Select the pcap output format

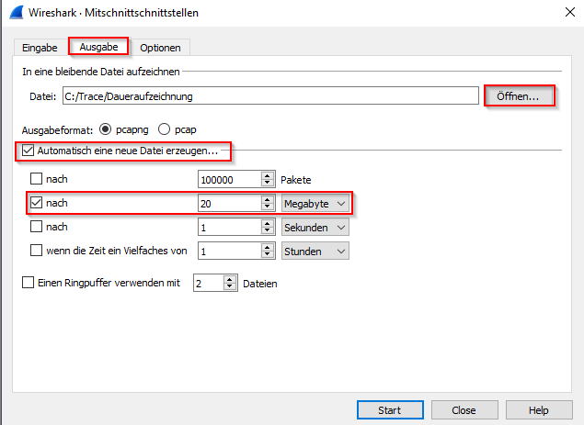click(166, 129)
